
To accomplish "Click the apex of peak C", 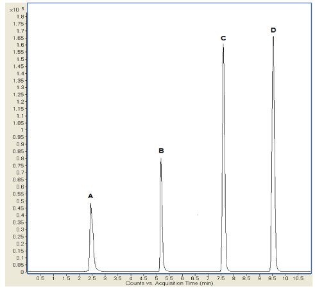I will point(223,44).
